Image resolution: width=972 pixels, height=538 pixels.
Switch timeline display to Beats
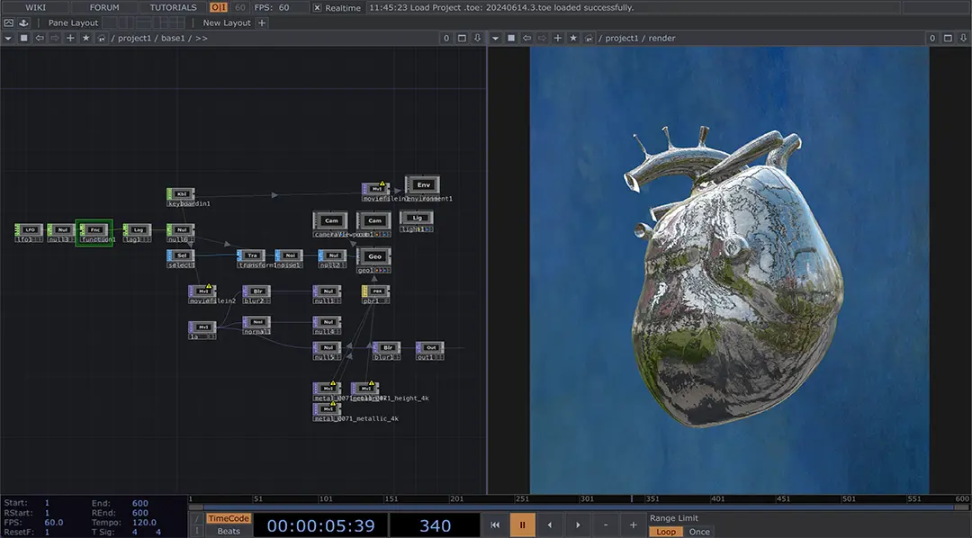click(228, 531)
